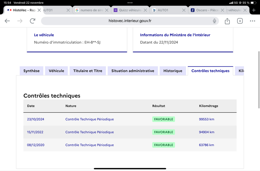Click the 94904 km value

207,132
